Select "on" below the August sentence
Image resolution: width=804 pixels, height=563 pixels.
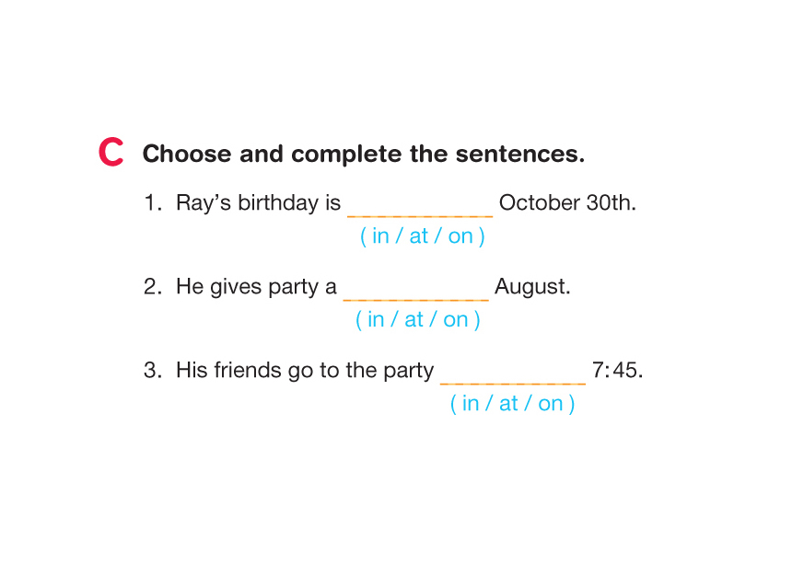click(456, 320)
